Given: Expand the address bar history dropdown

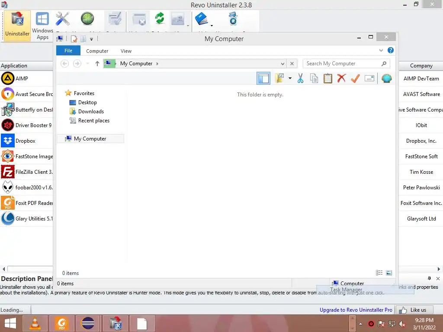Looking at the screenshot, I should [282, 64].
